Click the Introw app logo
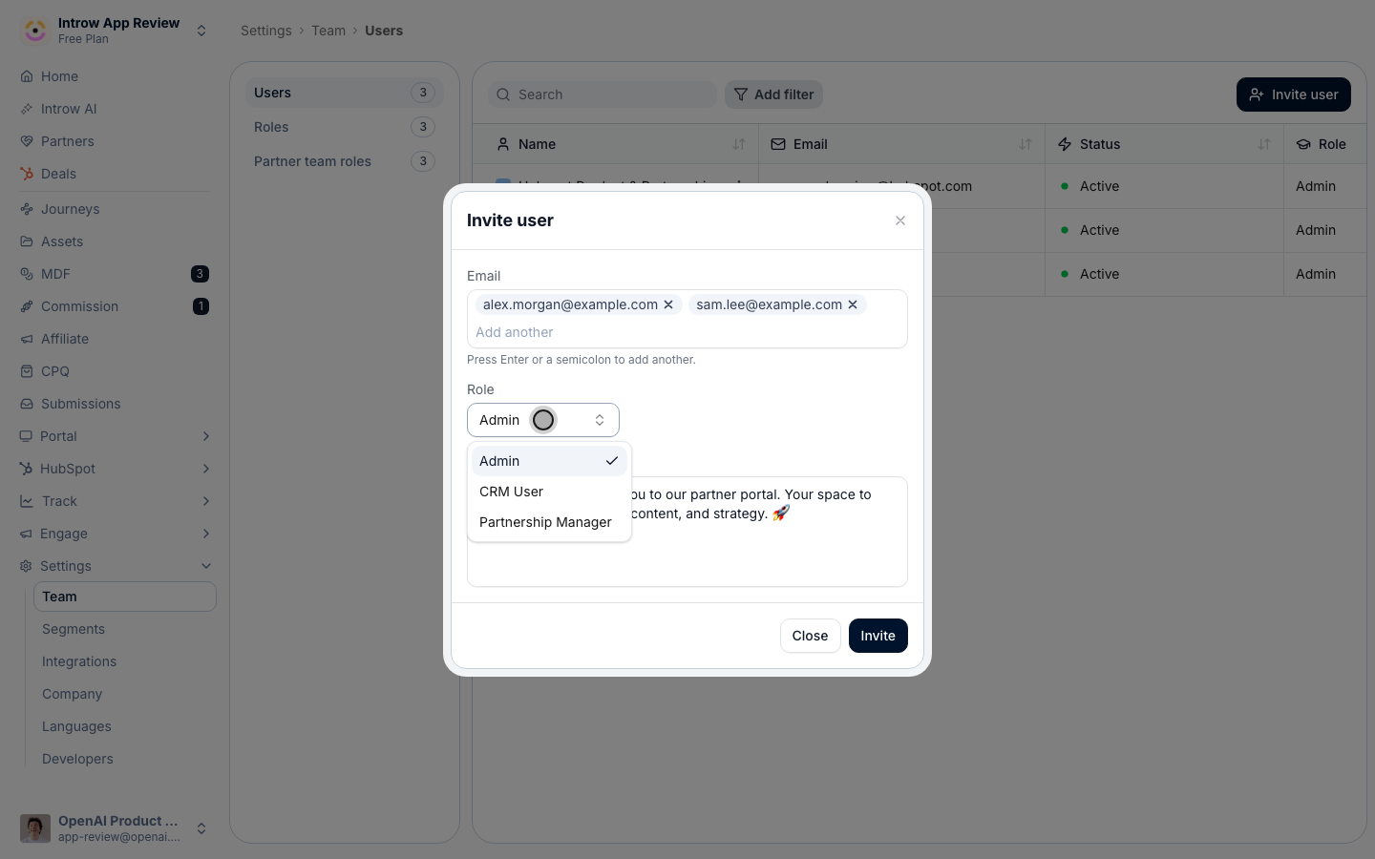Image resolution: width=1375 pixels, height=859 pixels. [x=35, y=31]
